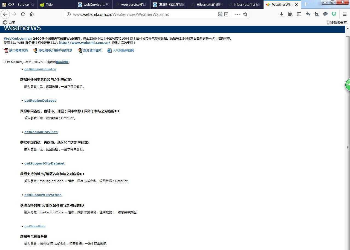
Task: Open 天气现象和图例 link
Action: click(x=123, y=50)
